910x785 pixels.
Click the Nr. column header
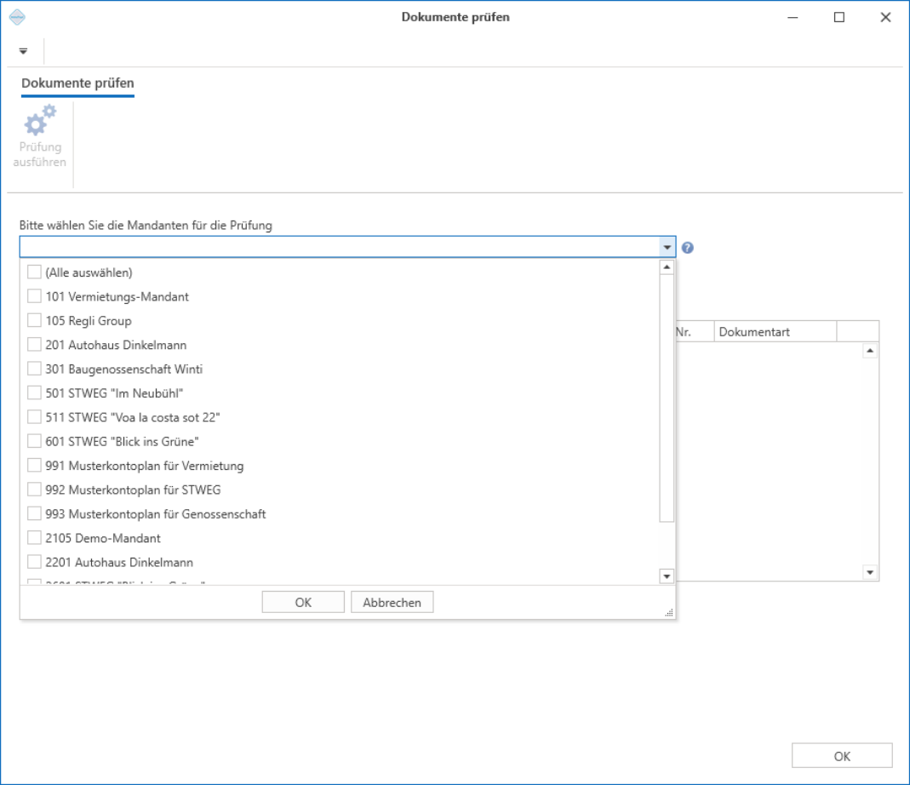695,331
